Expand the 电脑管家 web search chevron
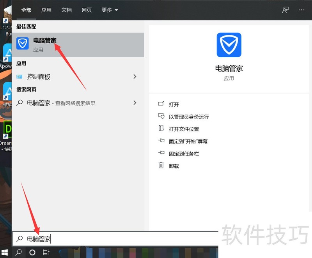The height and width of the screenshot is (258, 312). point(135,103)
